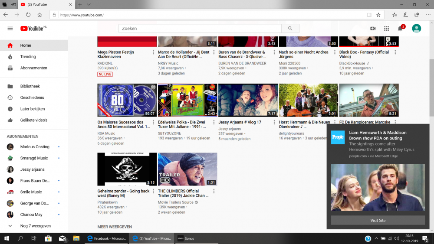The height and width of the screenshot is (244, 434).
Task: Focus the Zoeken search field
Action: pyautogui.click(x=200, y=29)
